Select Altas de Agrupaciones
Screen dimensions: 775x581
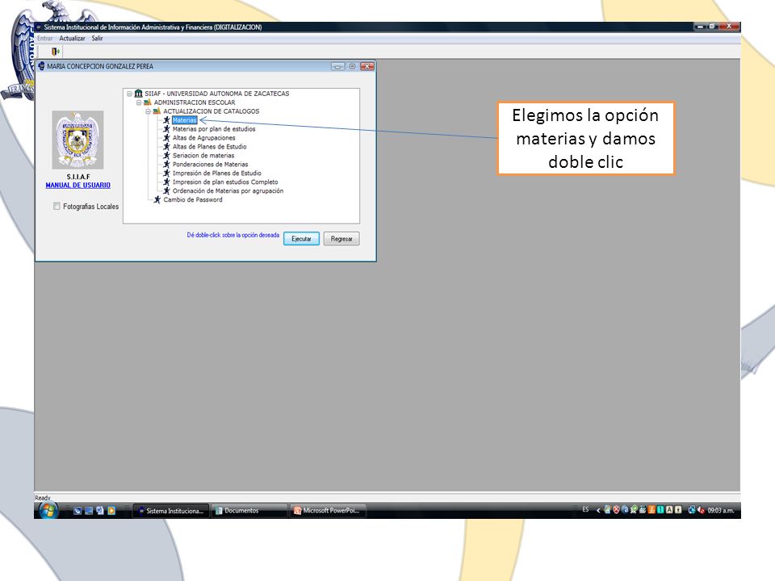point(203,138)
